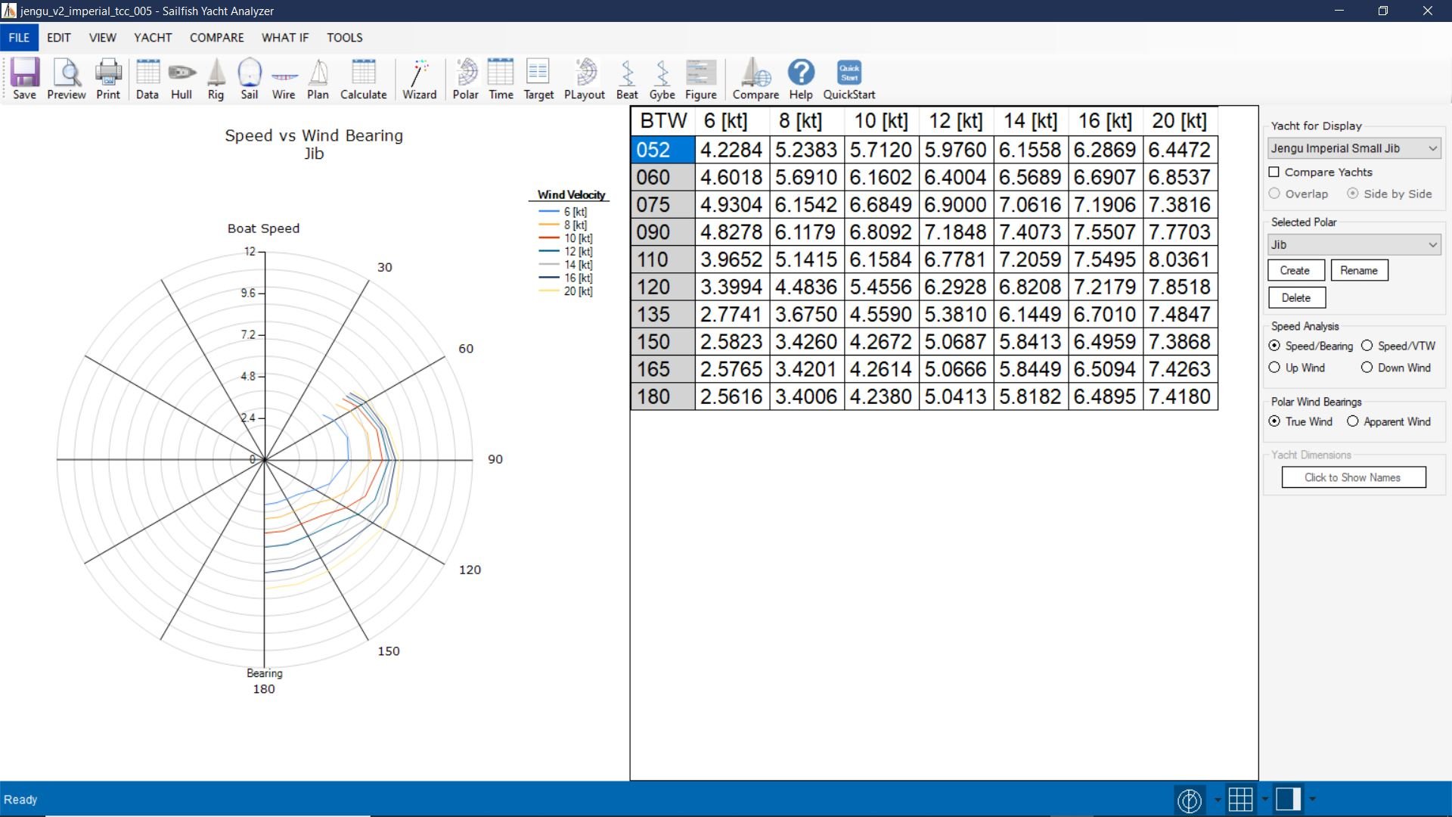The image size is (1452, 817).
Task: Click the Hull toolbar icon
Action: coord(181,79)
